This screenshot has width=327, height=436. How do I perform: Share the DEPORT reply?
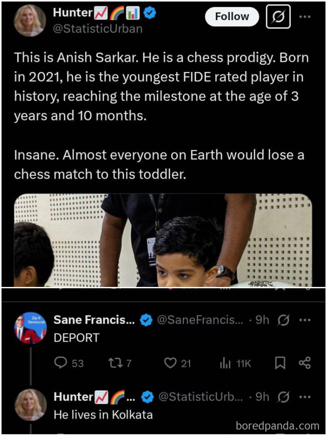coord(305,363)
